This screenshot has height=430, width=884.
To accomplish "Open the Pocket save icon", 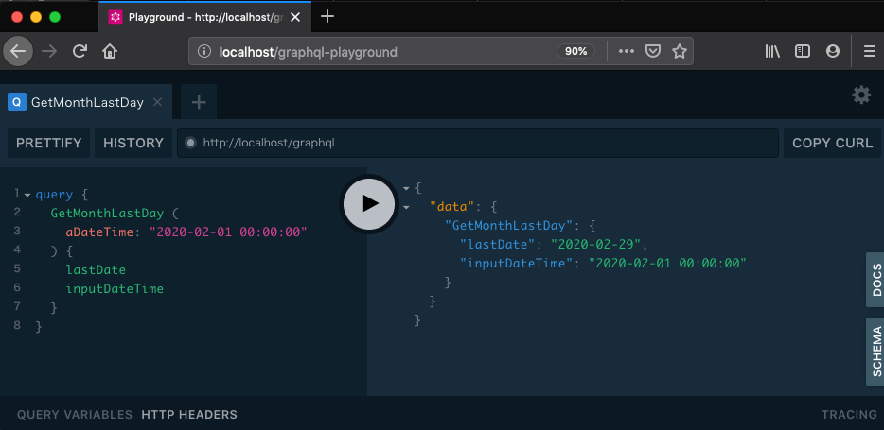I will (x=652, y=51).
